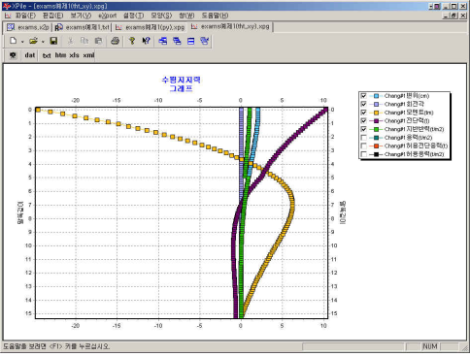Uncheck the first Chang#1 legend checkbox

[x=363, y=96]
